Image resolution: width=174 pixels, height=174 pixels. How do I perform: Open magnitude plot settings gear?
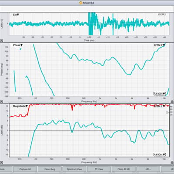(172, 163)
